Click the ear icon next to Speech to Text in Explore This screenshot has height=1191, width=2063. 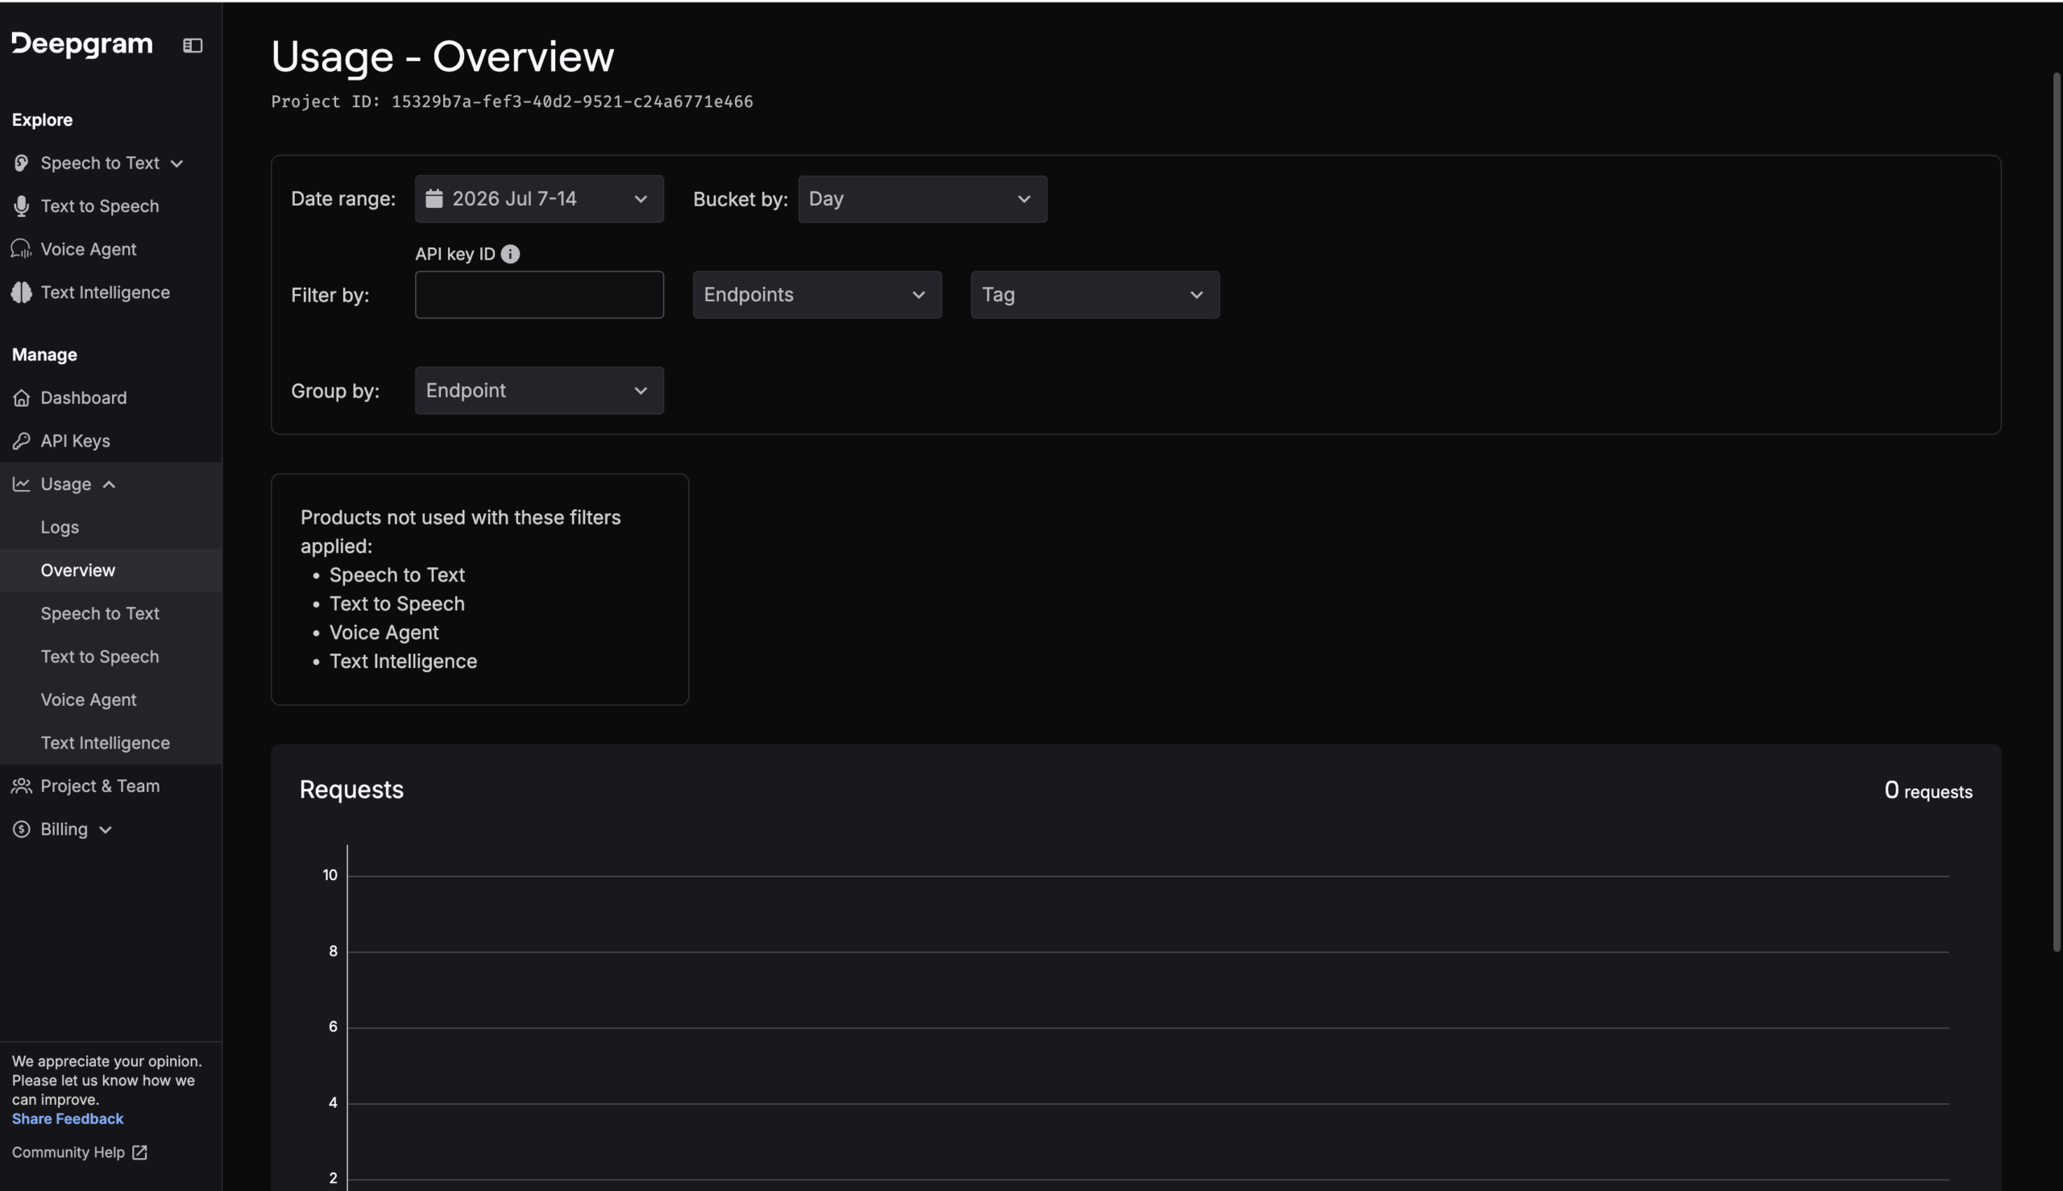pyautogui.click(x=21, y=163)
